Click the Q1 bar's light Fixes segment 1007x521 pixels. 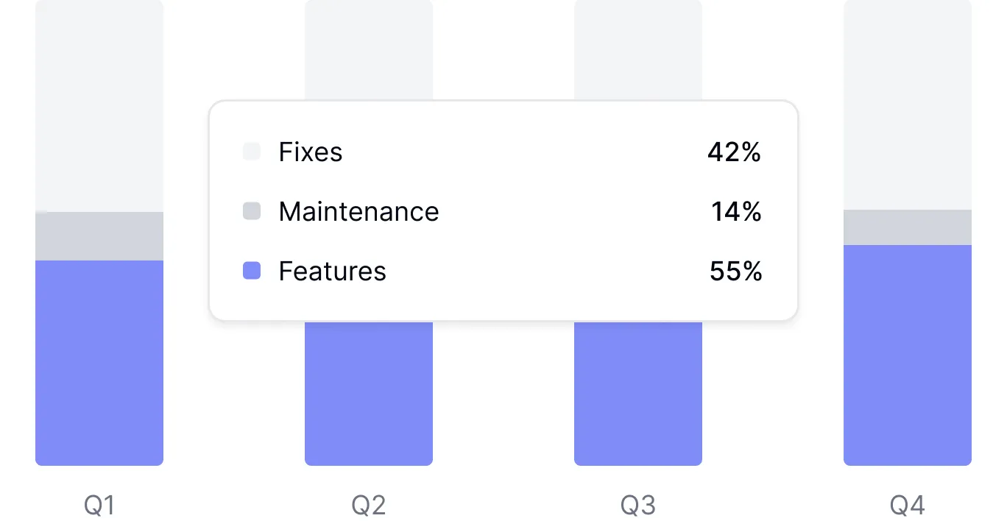99,107
